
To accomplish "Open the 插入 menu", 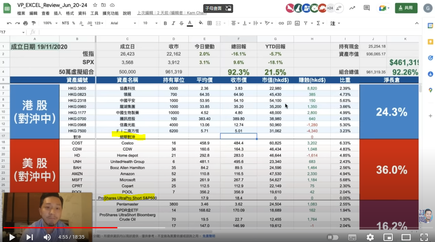I will [58, 13].
